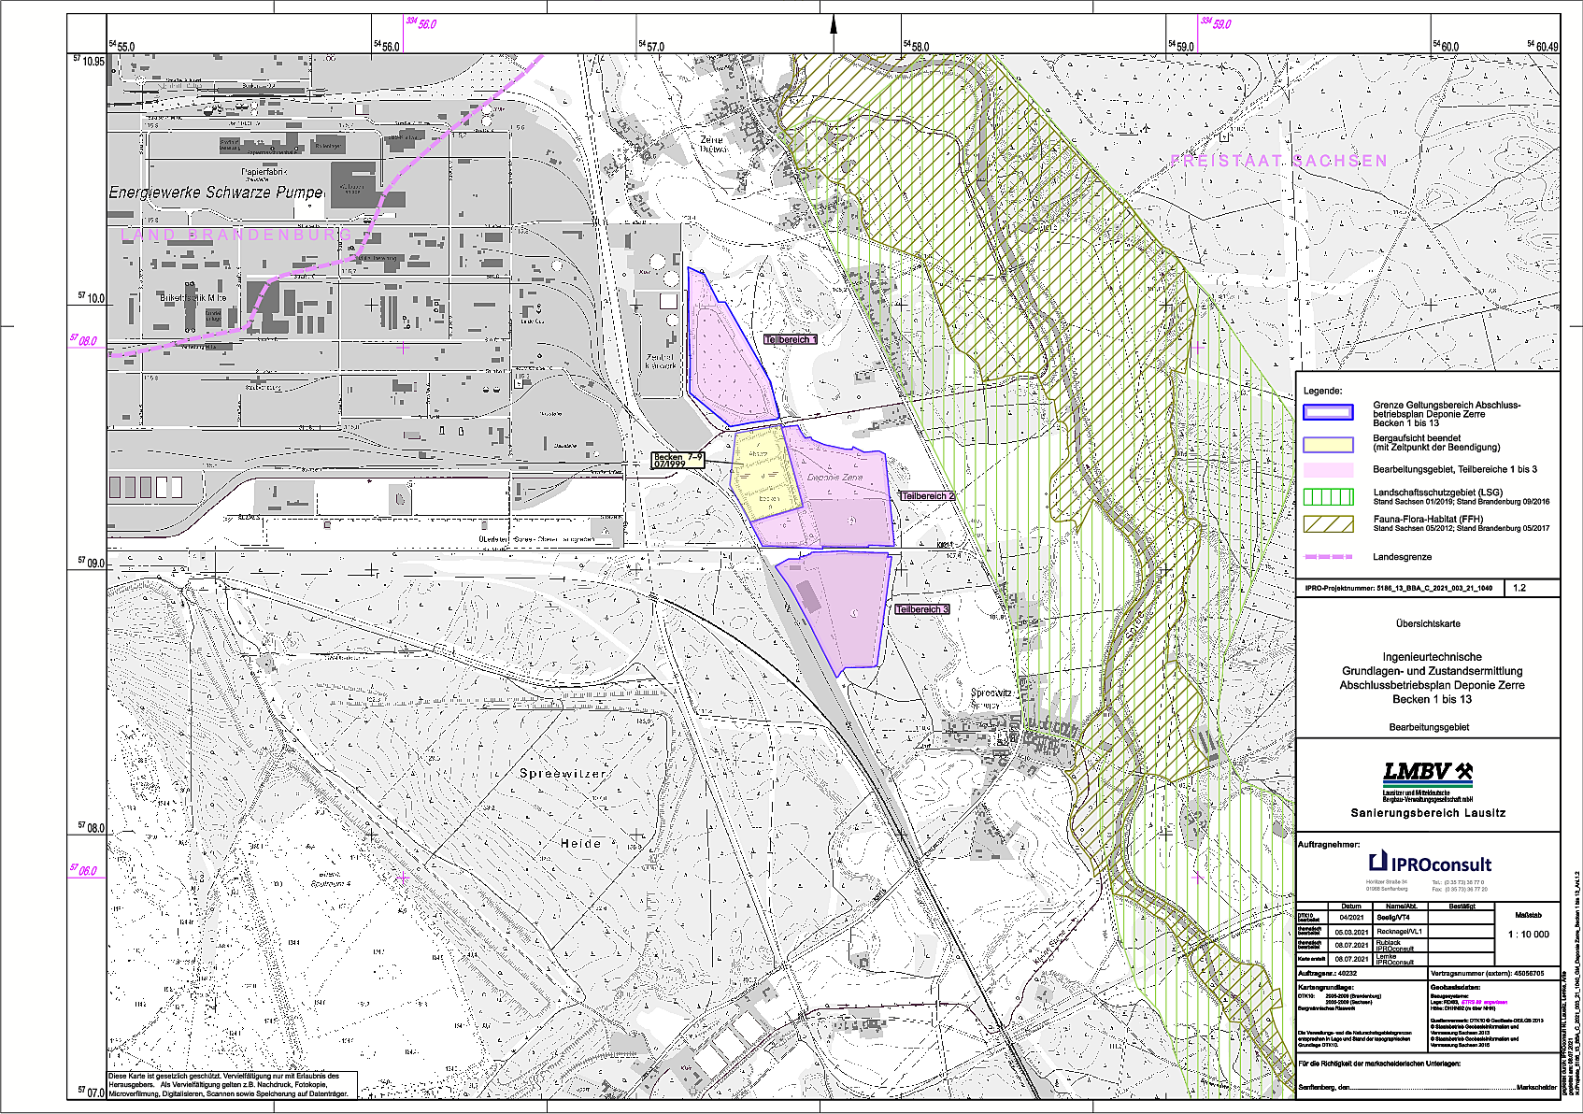Click the LAND BRANDENBURG state label
This screenshot has width=1583, height=1114.
pyautogui.click(x=237, y=235)
